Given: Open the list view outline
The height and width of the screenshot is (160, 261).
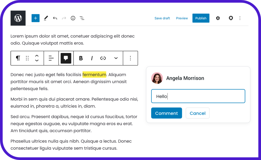Looking at the screenshot, I should point(82,18).
